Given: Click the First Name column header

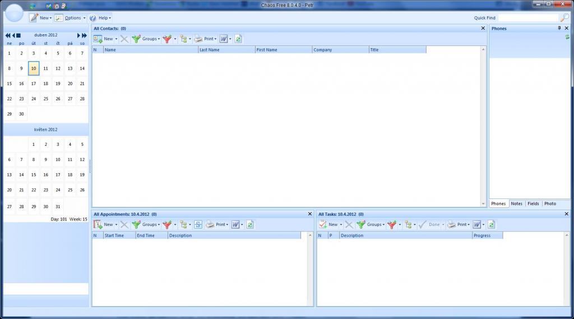Looking at the screenshot, I should coord(284,50).
